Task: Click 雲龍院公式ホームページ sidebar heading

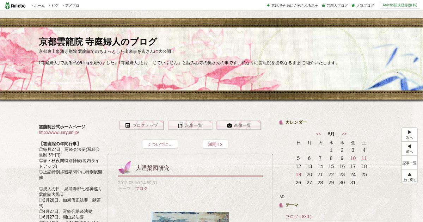Action: pos(62,127)
